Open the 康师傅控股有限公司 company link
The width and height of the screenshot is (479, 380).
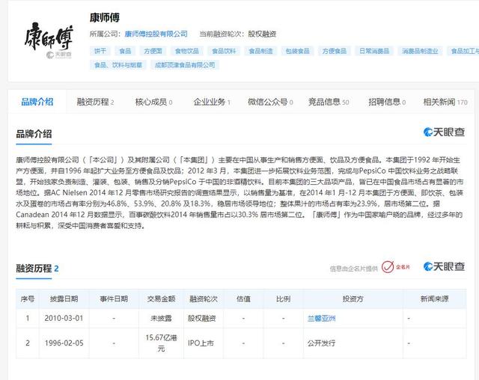tap(156, 34)
